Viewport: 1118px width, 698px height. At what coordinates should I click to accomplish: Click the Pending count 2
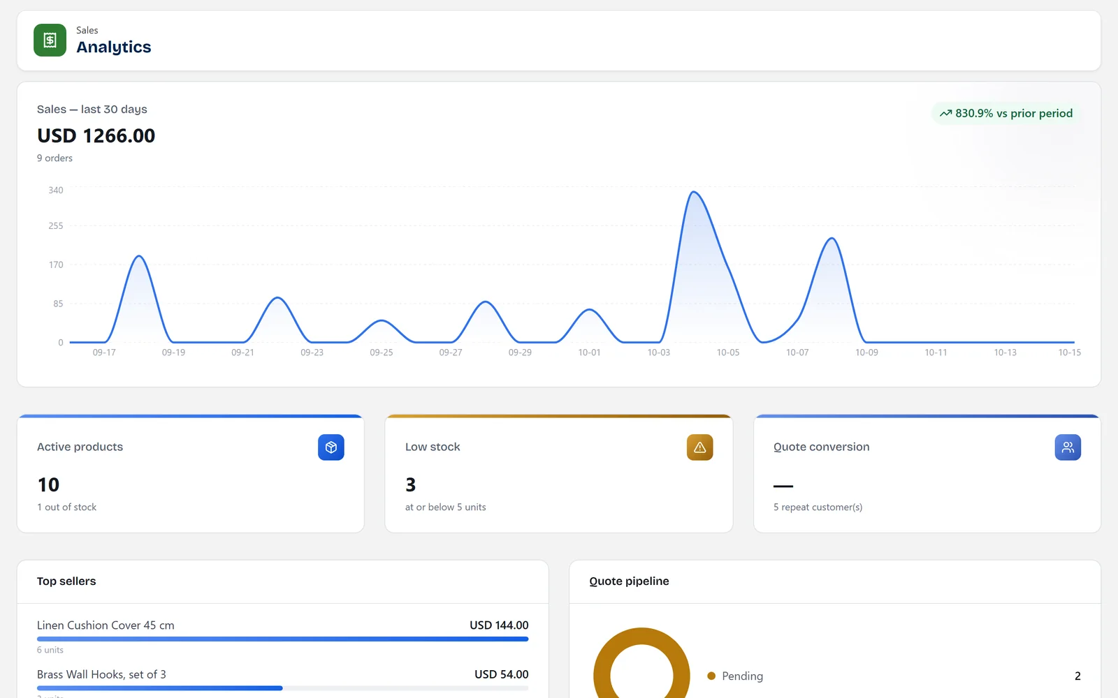pos(1077,676)
